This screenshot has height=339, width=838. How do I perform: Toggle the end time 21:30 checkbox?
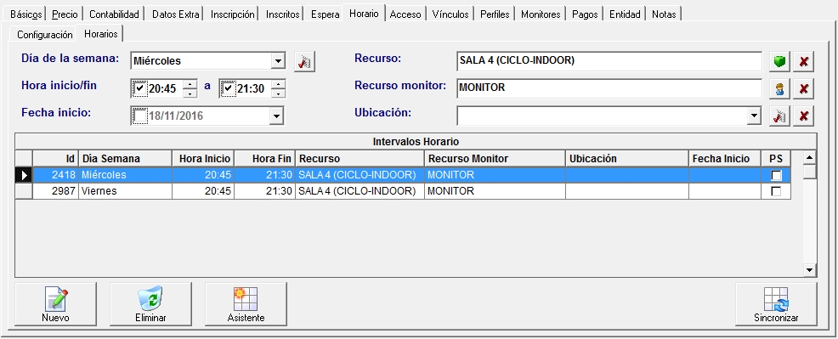point(229,88)
